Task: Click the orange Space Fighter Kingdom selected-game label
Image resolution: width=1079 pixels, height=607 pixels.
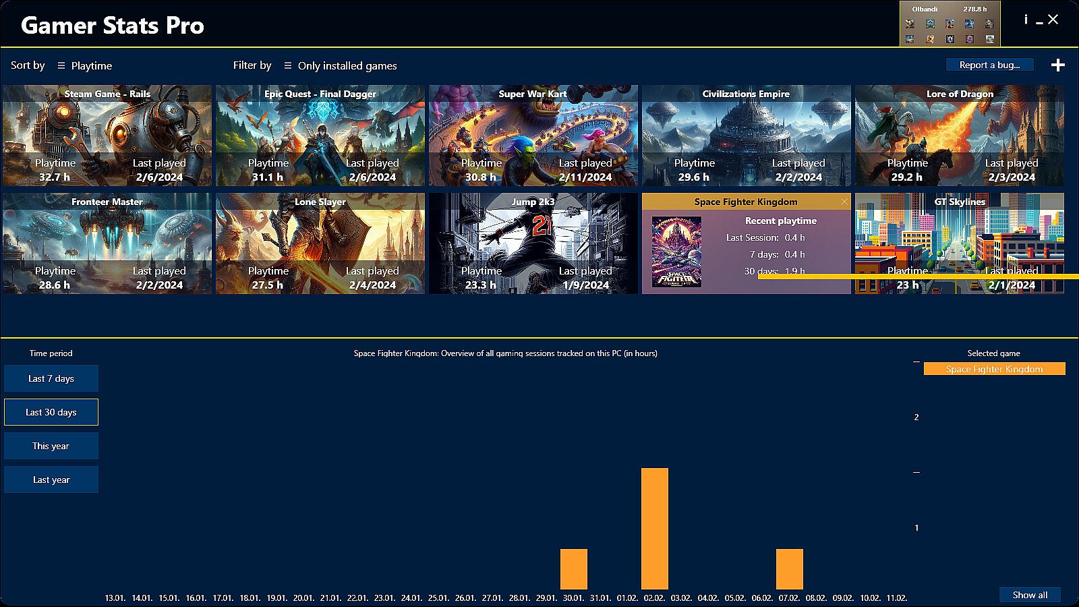Action: pyautogui.click(x=995, y=369)
